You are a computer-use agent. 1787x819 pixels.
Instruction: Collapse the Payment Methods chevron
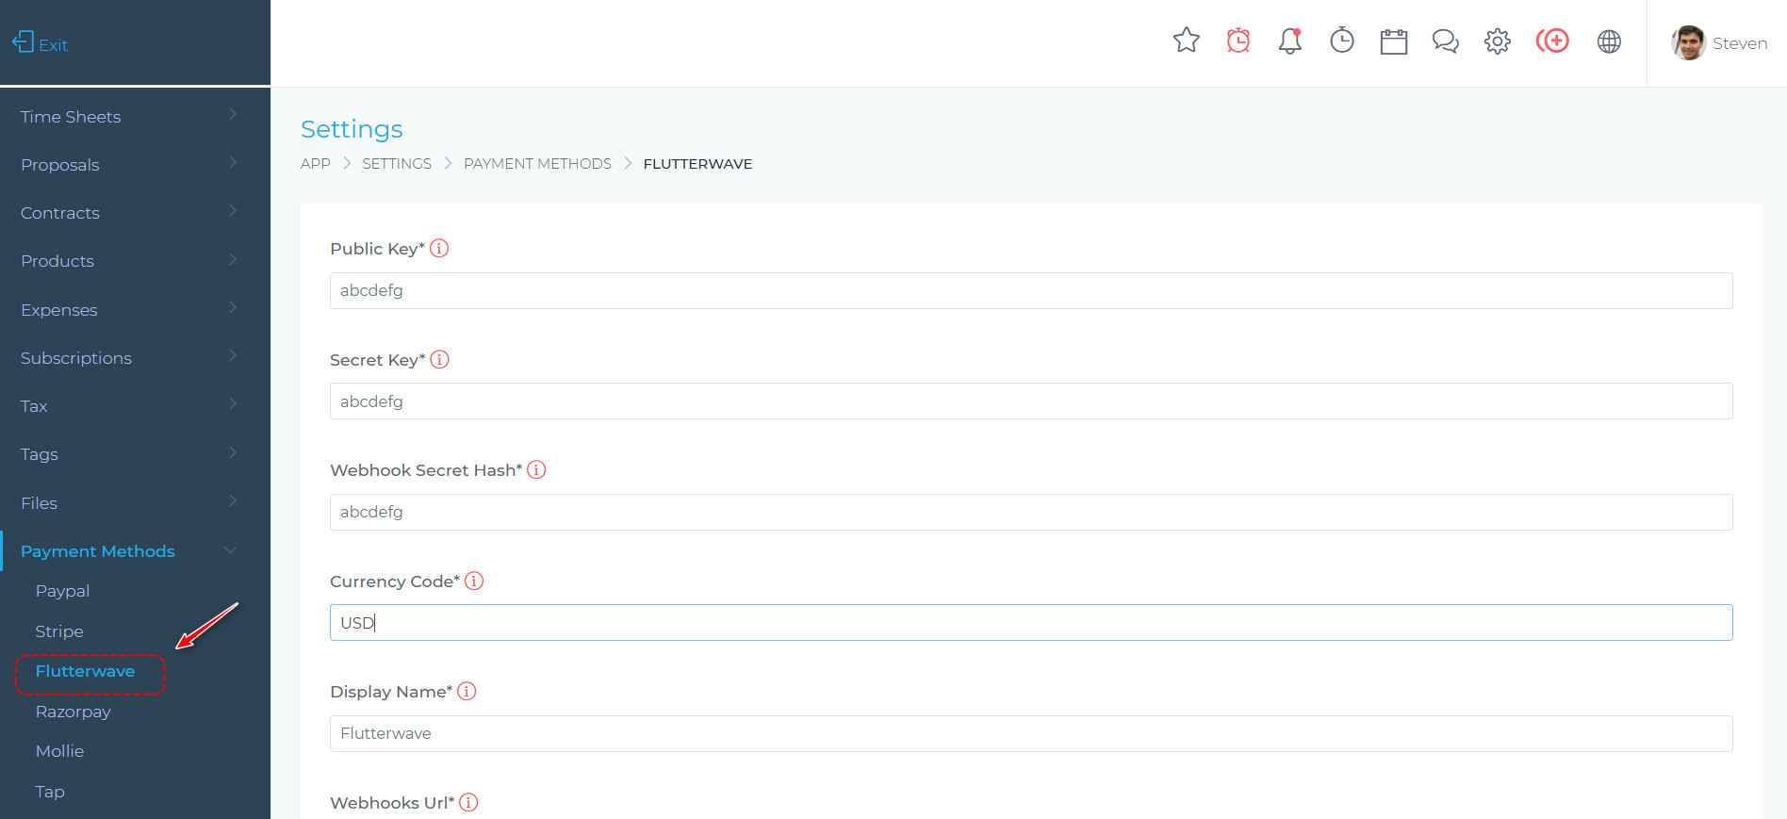pyautogui.click(x=231, y=549)
